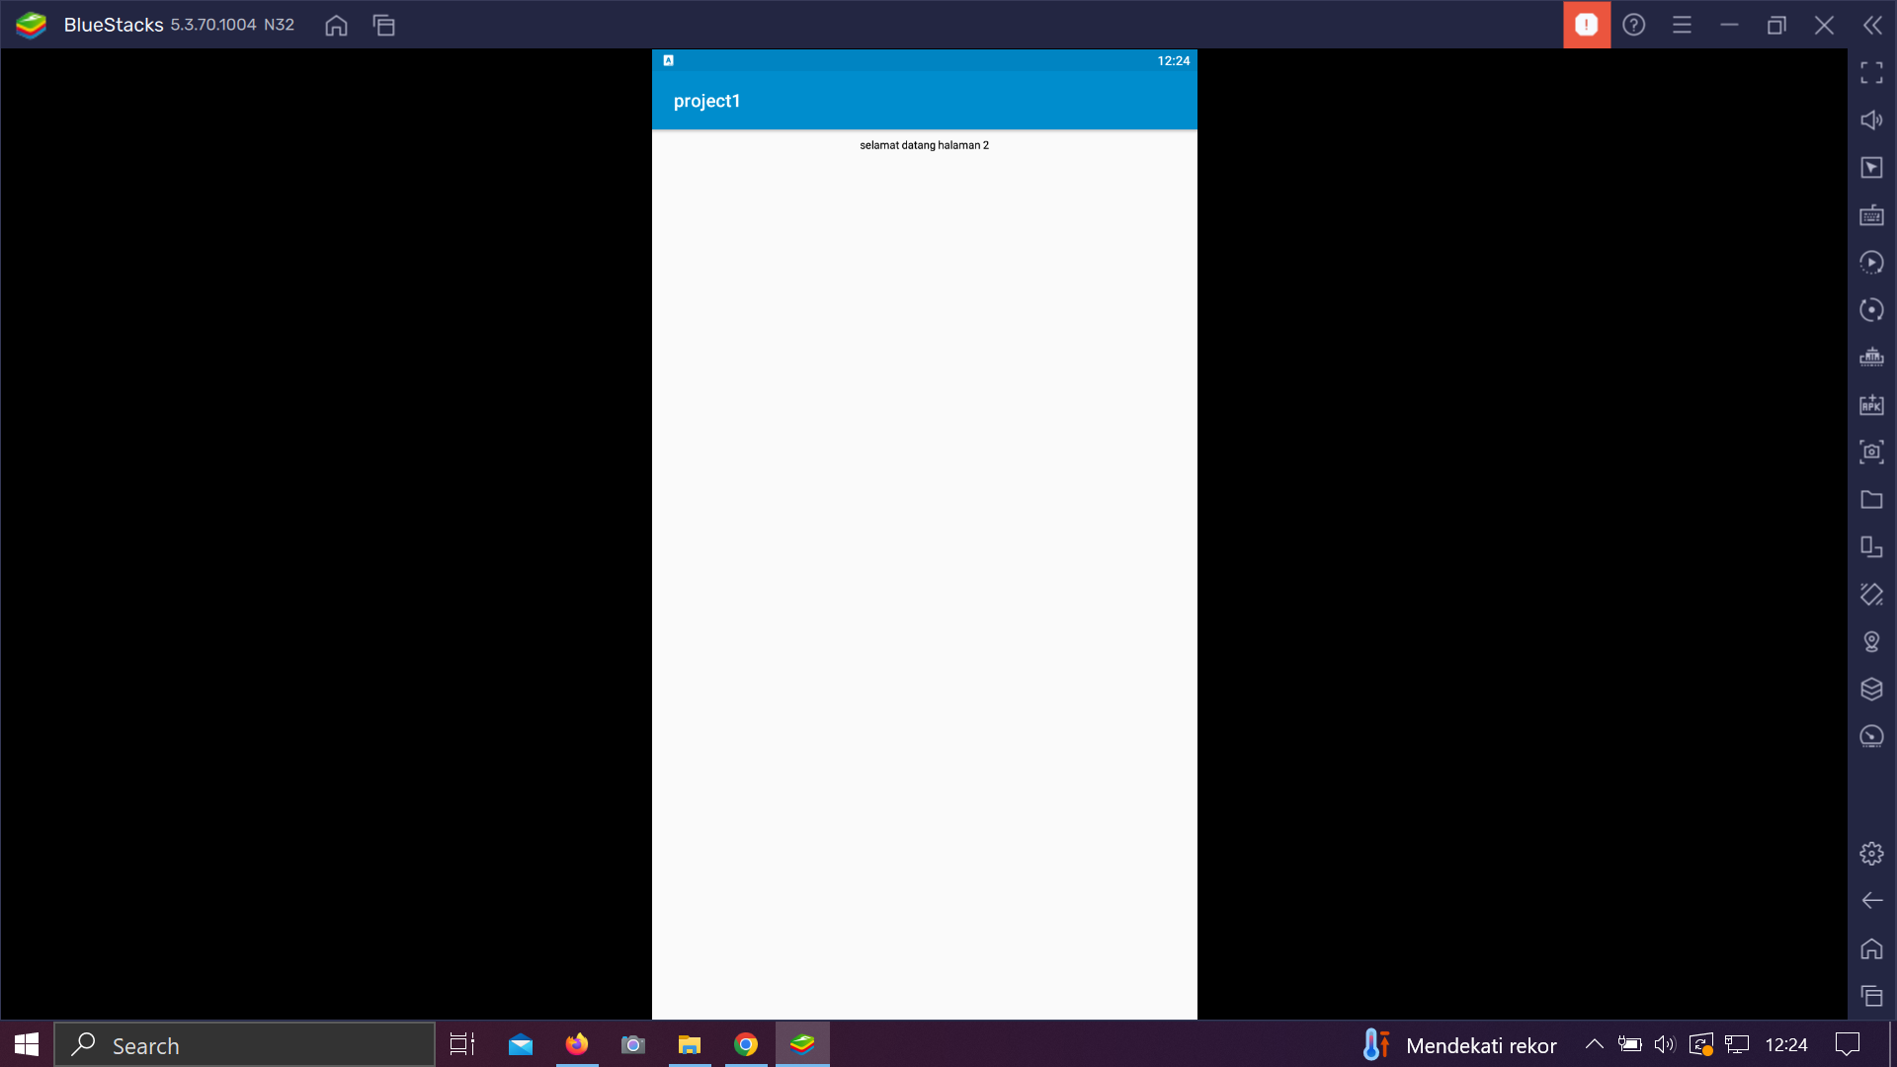Open Chrome from the Windows taskbar
1897x1067 pixels.
(746, 1044)
